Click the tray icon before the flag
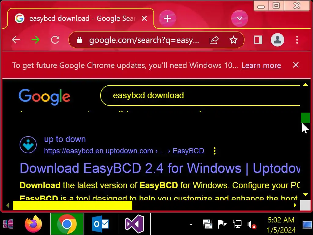Image resolution: width=313 pixels, height=235 pixels. pos(208,224)
